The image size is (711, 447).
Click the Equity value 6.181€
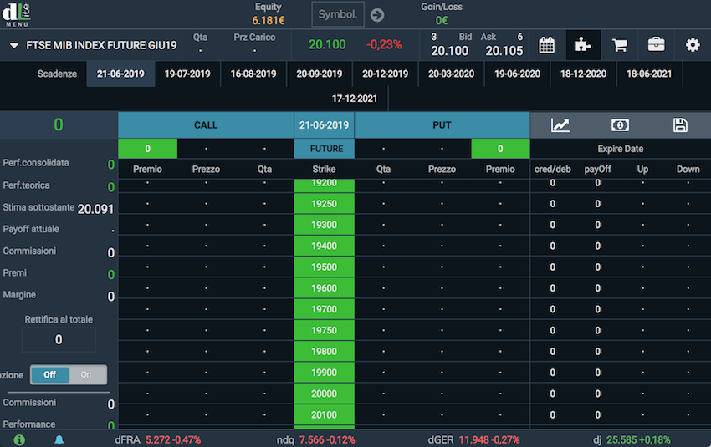coord(269,20)
